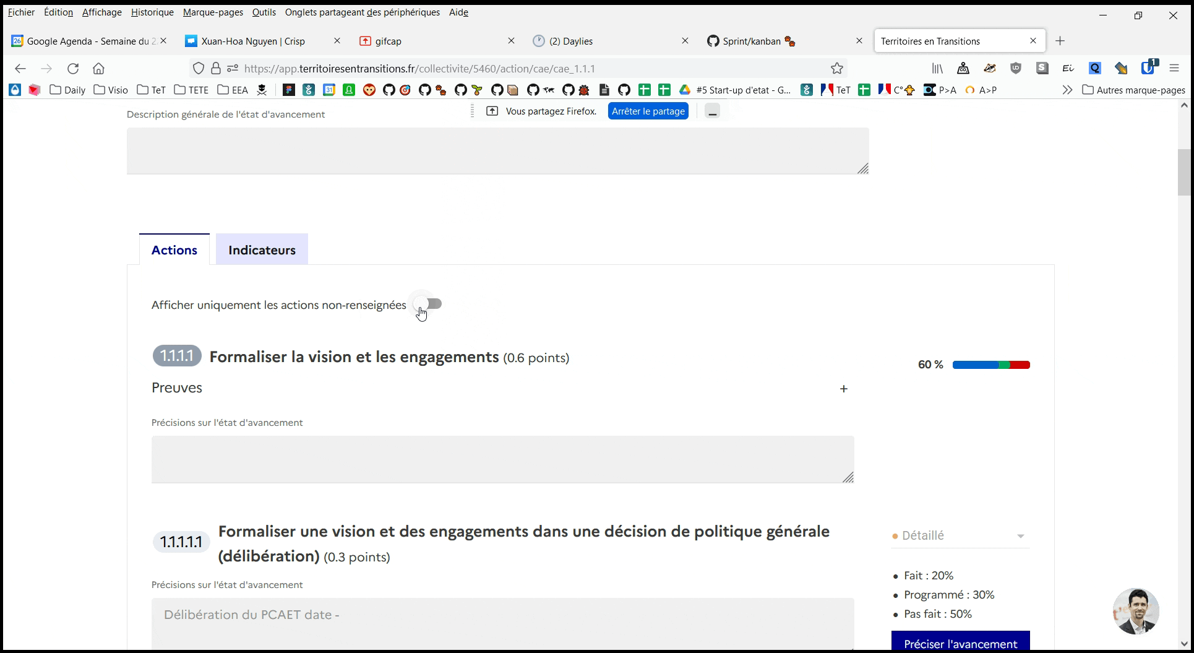This screenshot has width=1194, height=653.
Task: Open the uBlock Origin extension
Action: 1015,68
